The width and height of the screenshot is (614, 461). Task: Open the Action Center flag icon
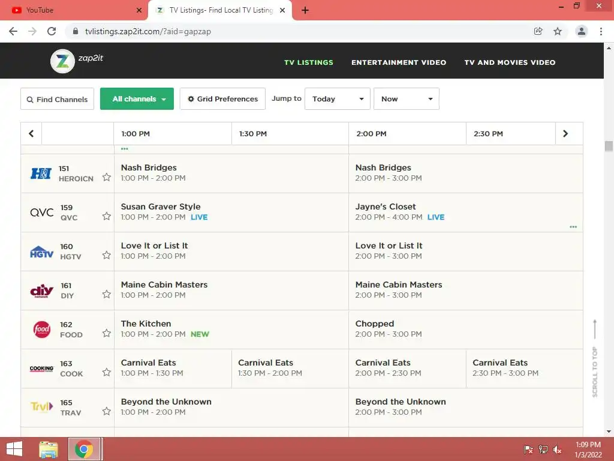coord(528,449)
